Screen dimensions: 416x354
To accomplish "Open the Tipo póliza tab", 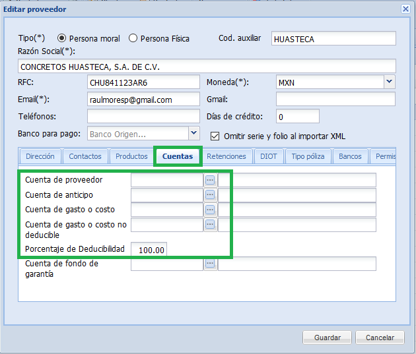I will click(x=308, y=156).
